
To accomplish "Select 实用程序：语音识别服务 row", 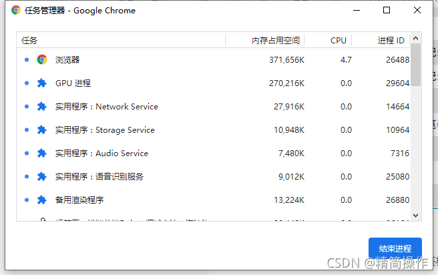I will tap(214, 176).
